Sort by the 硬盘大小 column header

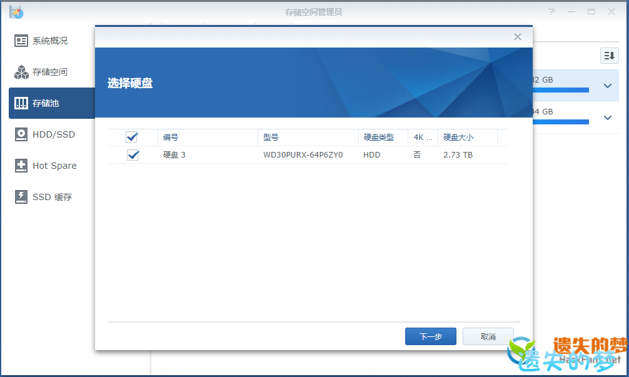click(x=467, y=138)
